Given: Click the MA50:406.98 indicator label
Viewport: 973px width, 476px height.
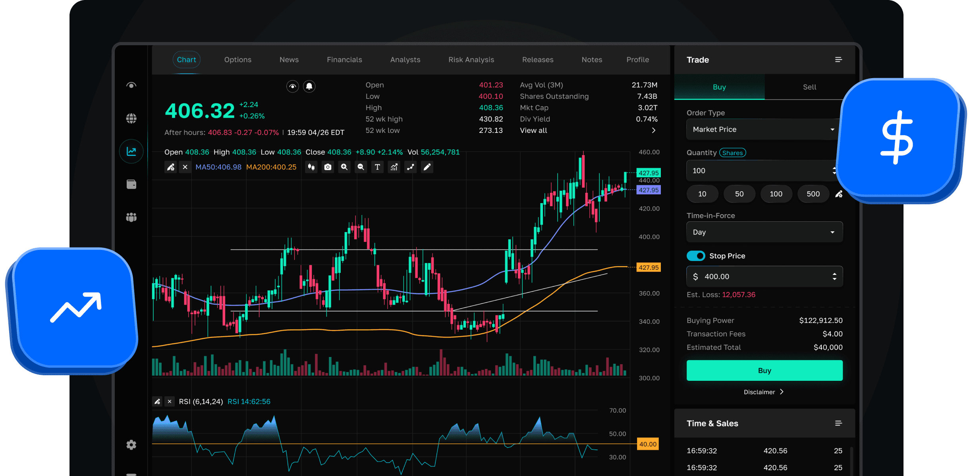Looking at the screenshot, I should click(218, 167).
